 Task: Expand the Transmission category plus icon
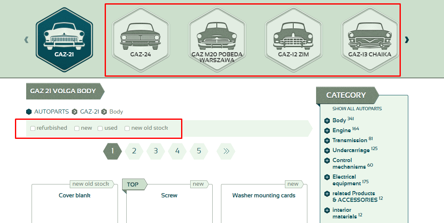(x=327, y=141)
